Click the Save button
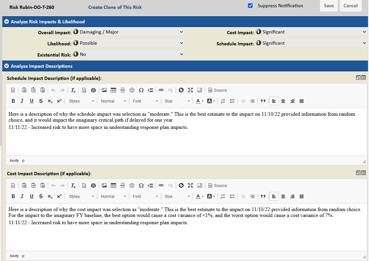 pos(329,6)
